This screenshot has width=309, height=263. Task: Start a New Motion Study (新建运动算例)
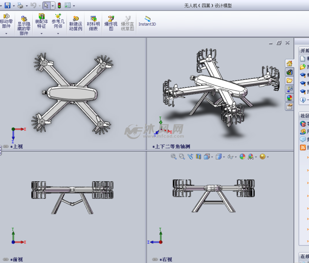point(75,23)
